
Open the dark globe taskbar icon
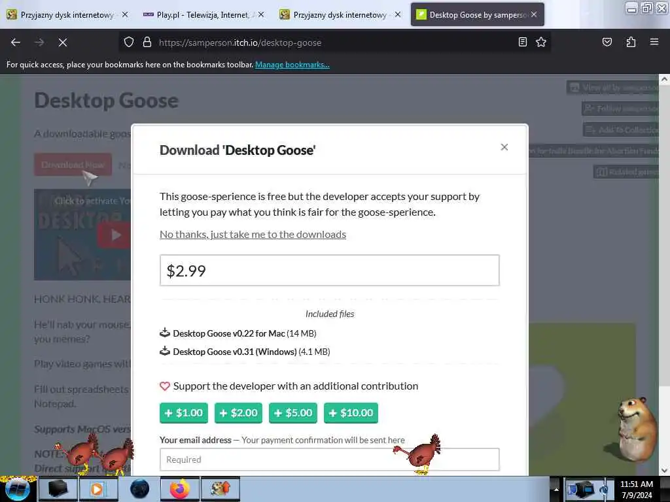click(139, 489)
